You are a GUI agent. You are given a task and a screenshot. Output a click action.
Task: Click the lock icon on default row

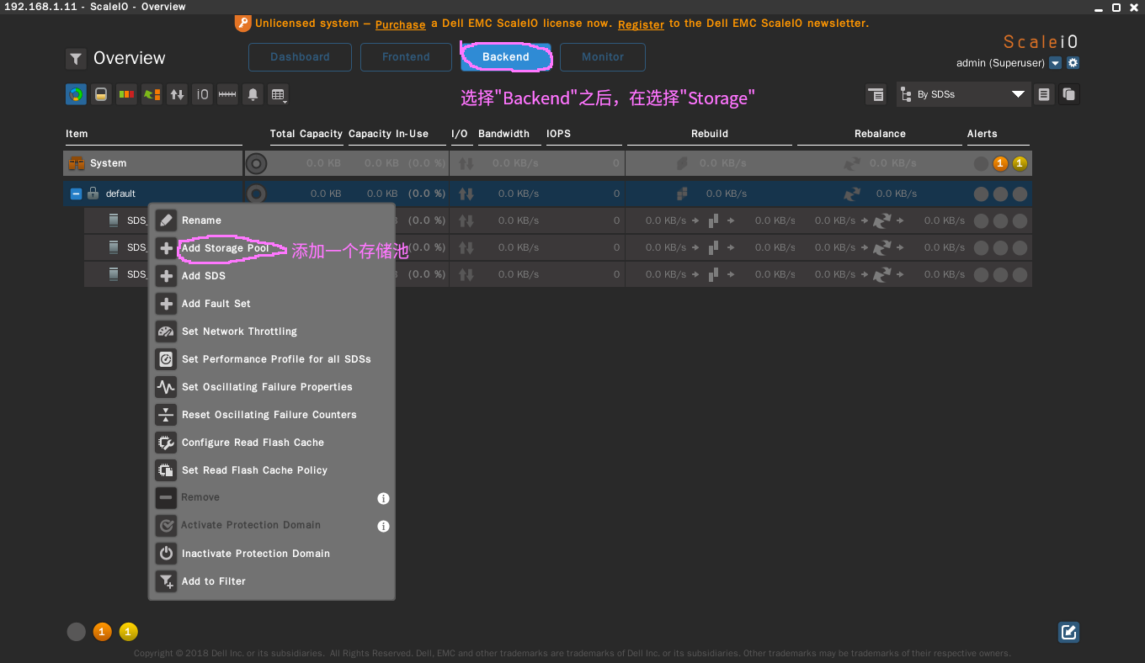(x=93, y=193)
